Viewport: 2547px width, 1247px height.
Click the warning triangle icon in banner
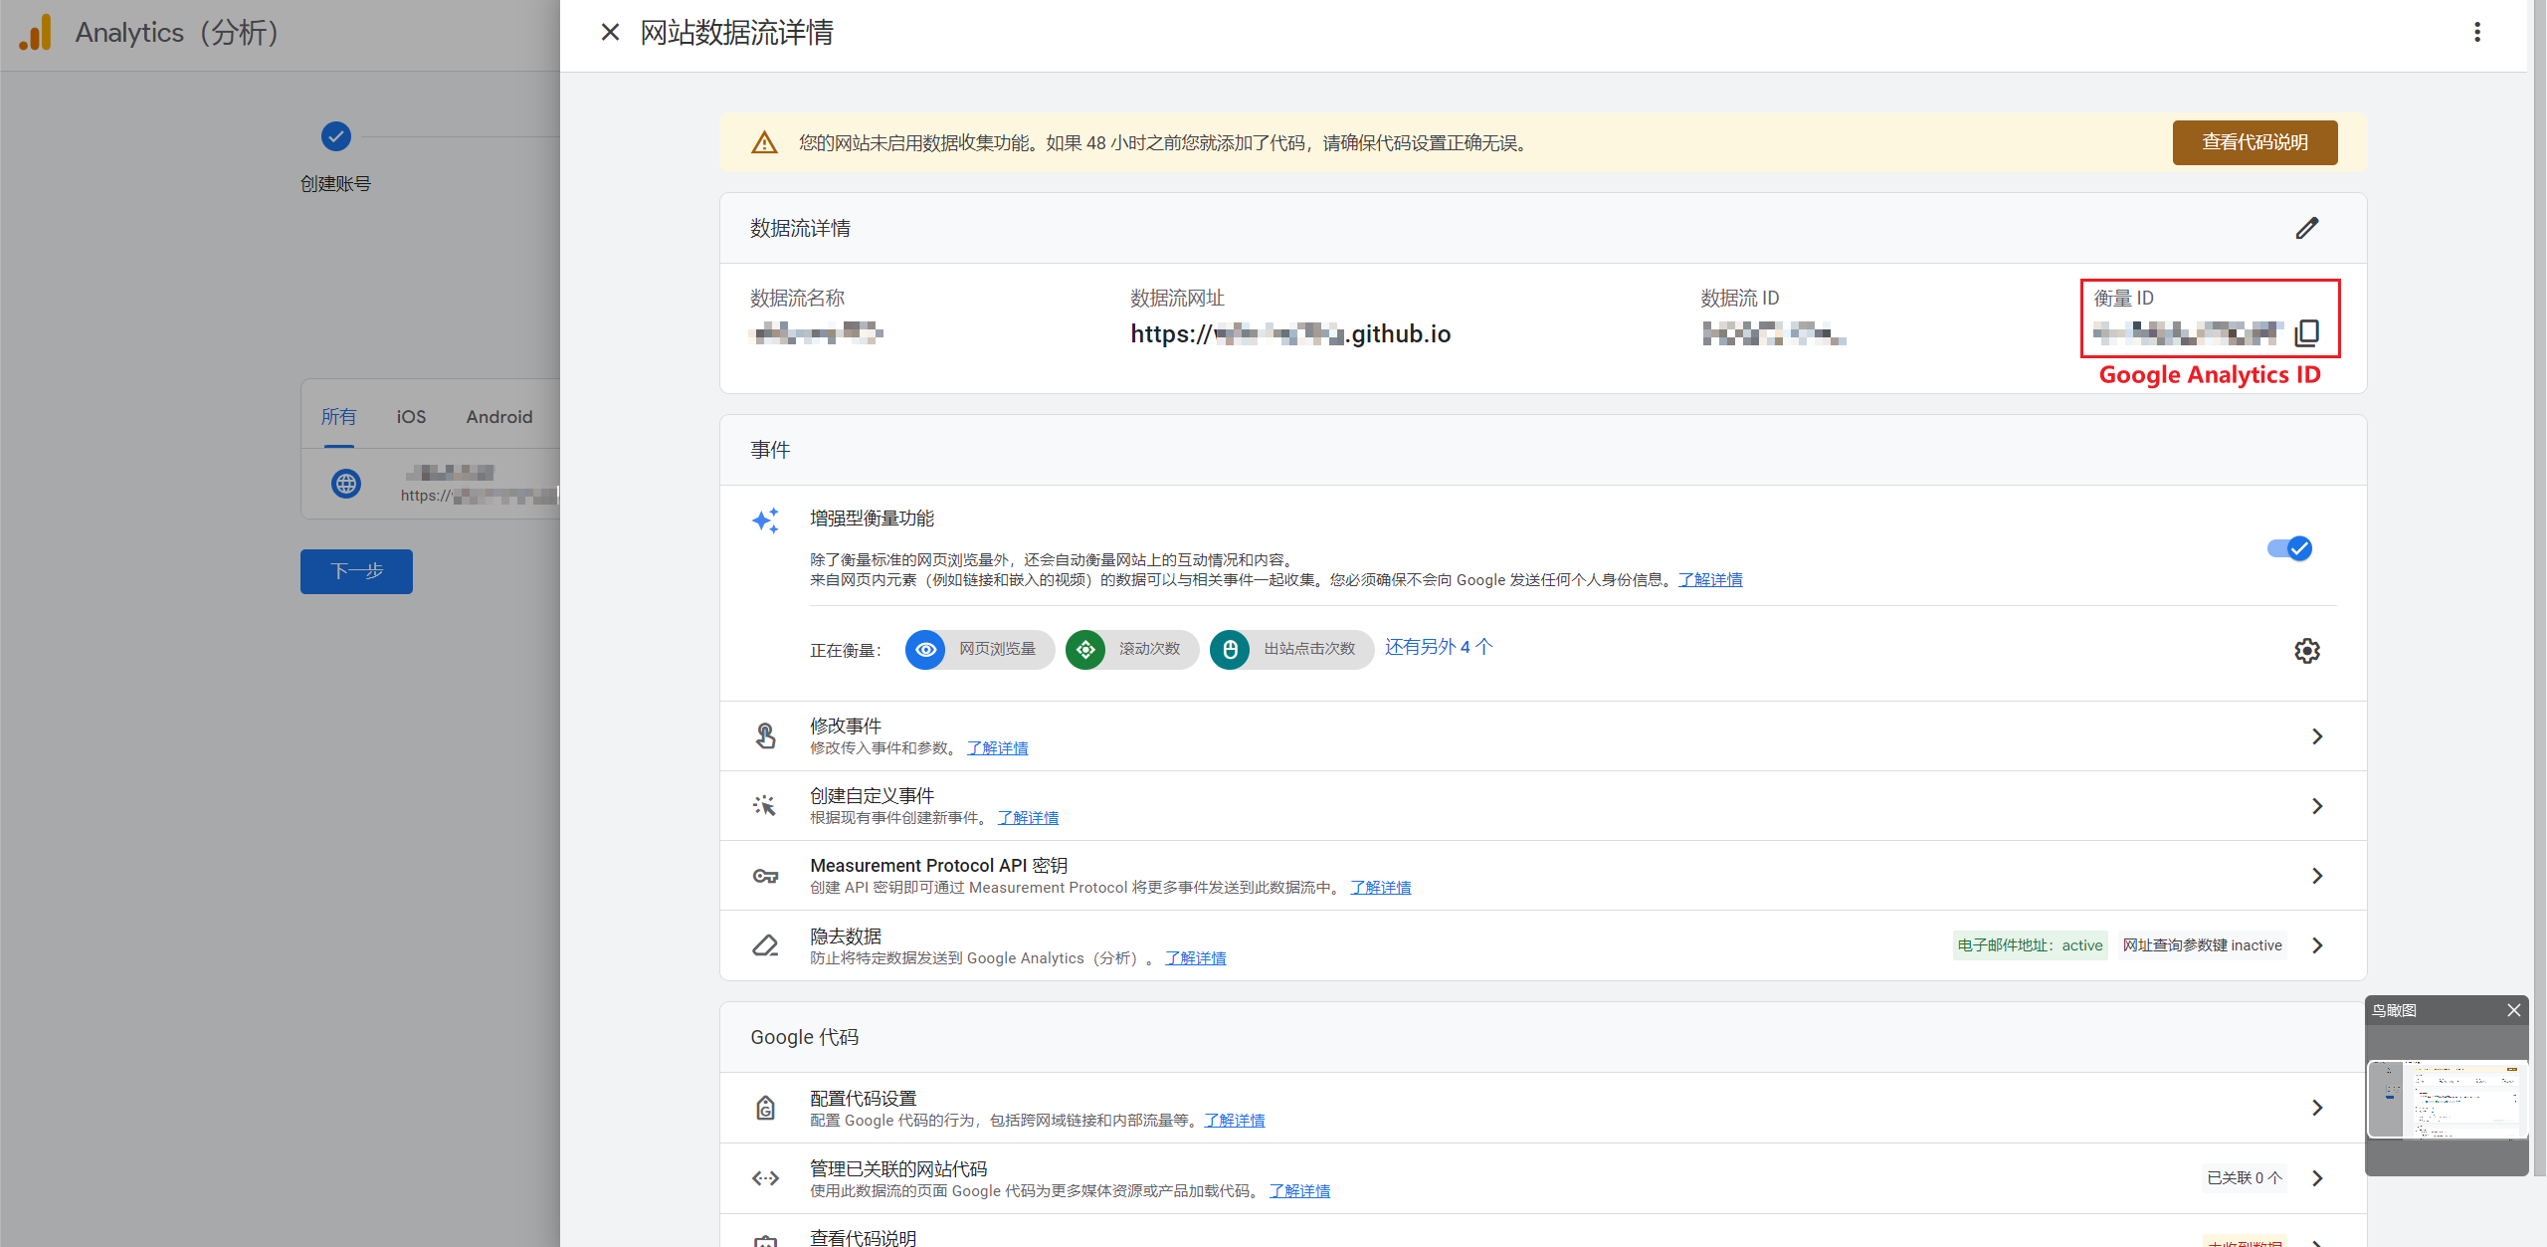764,143
